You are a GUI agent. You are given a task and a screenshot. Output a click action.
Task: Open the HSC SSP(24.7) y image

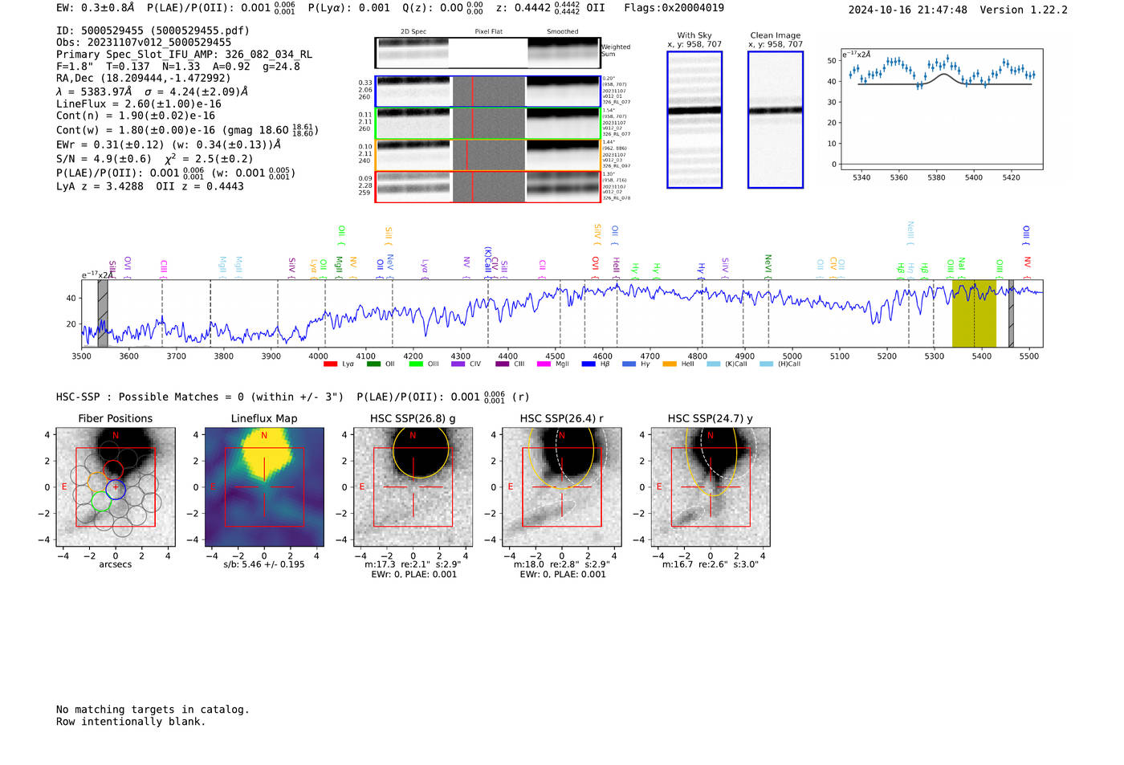[x=711, y=487]
